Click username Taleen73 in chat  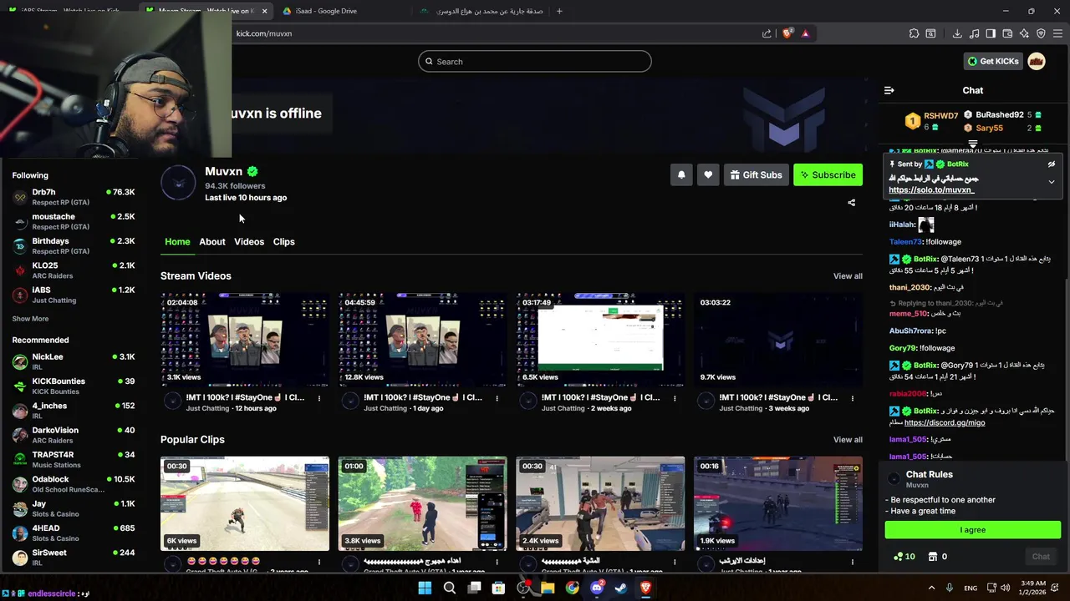[905, 242]
